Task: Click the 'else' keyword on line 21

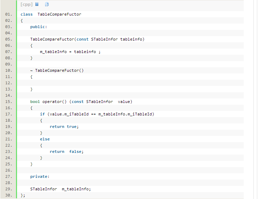Action: 45,139
